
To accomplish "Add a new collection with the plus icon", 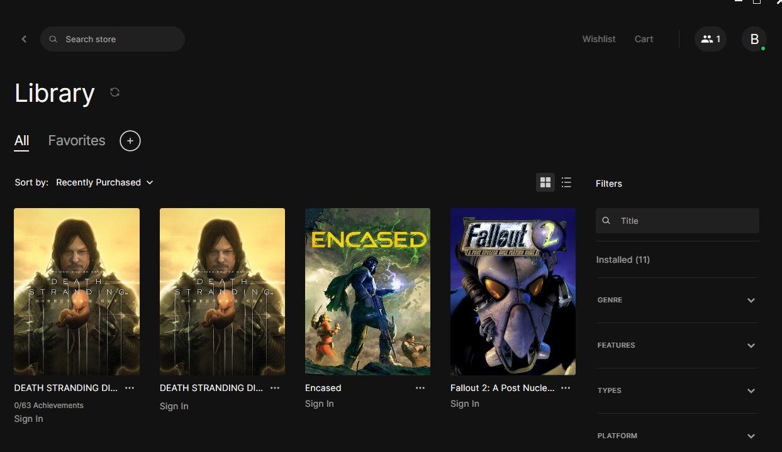I will tap(130, 141).
